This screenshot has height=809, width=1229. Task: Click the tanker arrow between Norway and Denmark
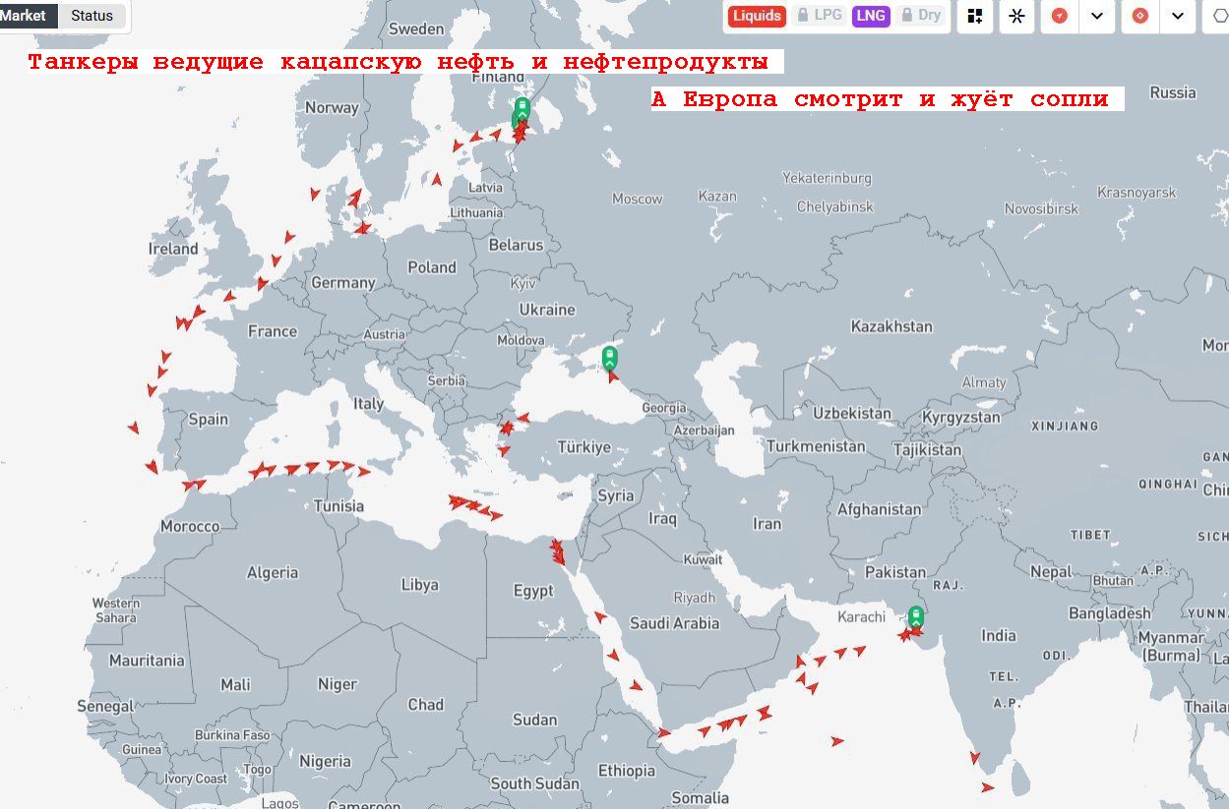point(315,194)
